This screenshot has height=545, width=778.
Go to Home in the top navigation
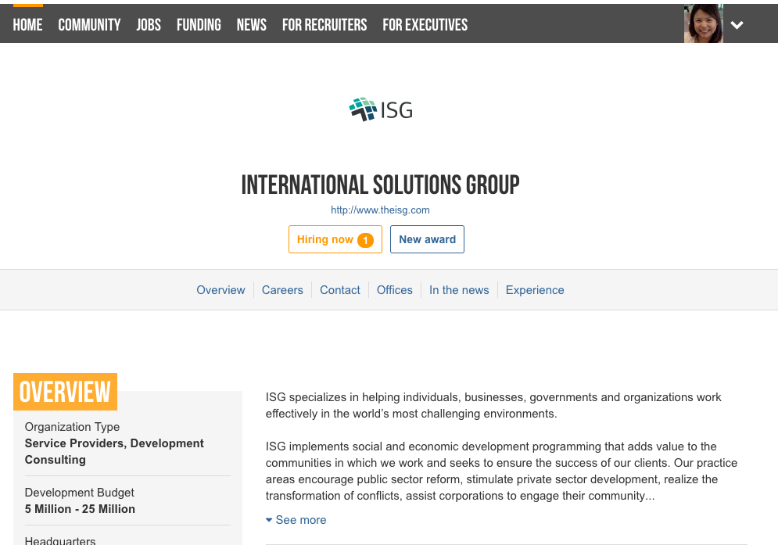pos(28,25)
